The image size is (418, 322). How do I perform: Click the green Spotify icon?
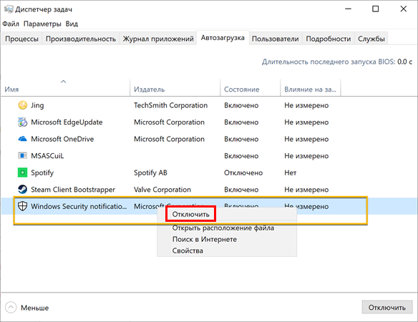pyautogui.click(x=23, y=172)
